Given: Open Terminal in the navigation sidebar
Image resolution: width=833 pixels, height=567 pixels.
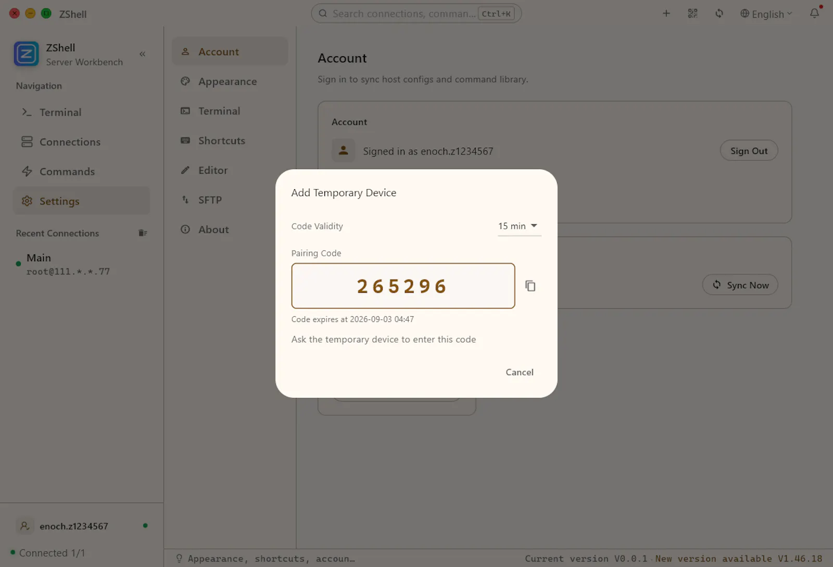Looking at the screenshot, I should [x=81, y=112].
